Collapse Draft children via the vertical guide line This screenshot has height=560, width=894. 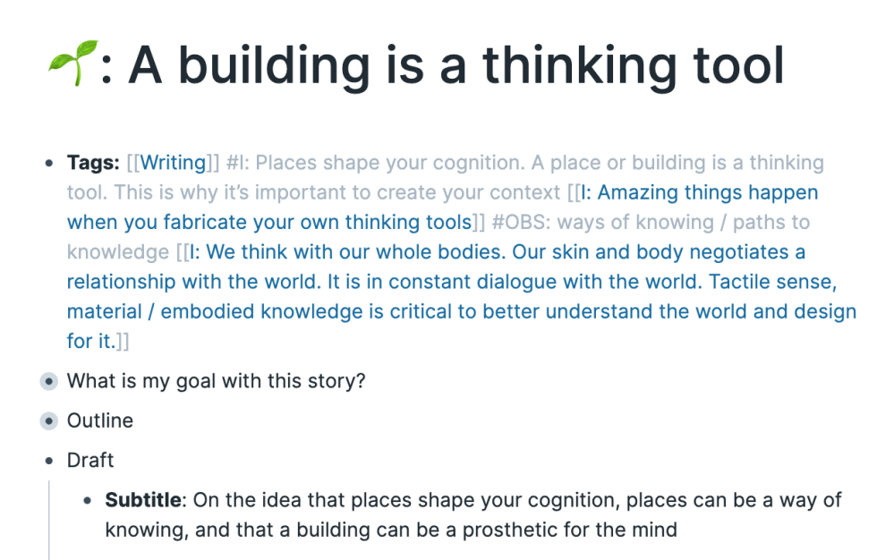[49, 520]
